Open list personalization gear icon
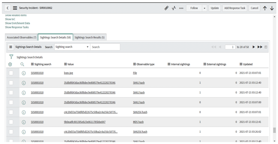This screenshot has height=144, width=278. (10, 64)
